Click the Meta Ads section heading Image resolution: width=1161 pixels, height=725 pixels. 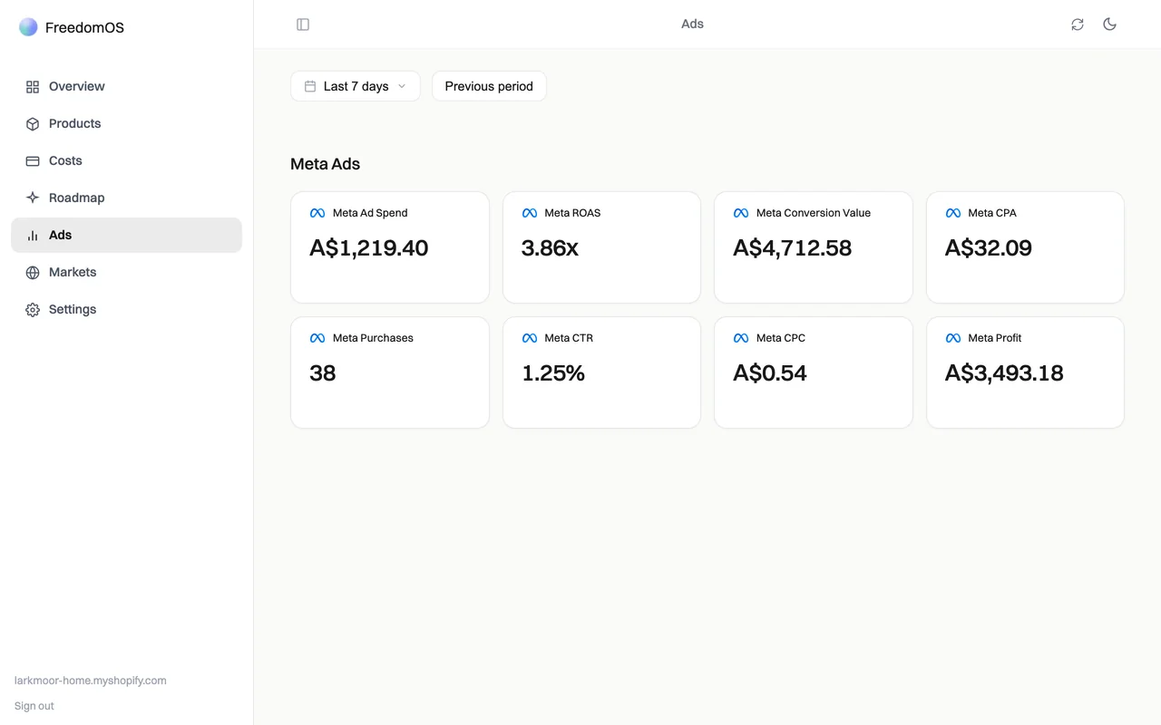click(x=326, y=164)
